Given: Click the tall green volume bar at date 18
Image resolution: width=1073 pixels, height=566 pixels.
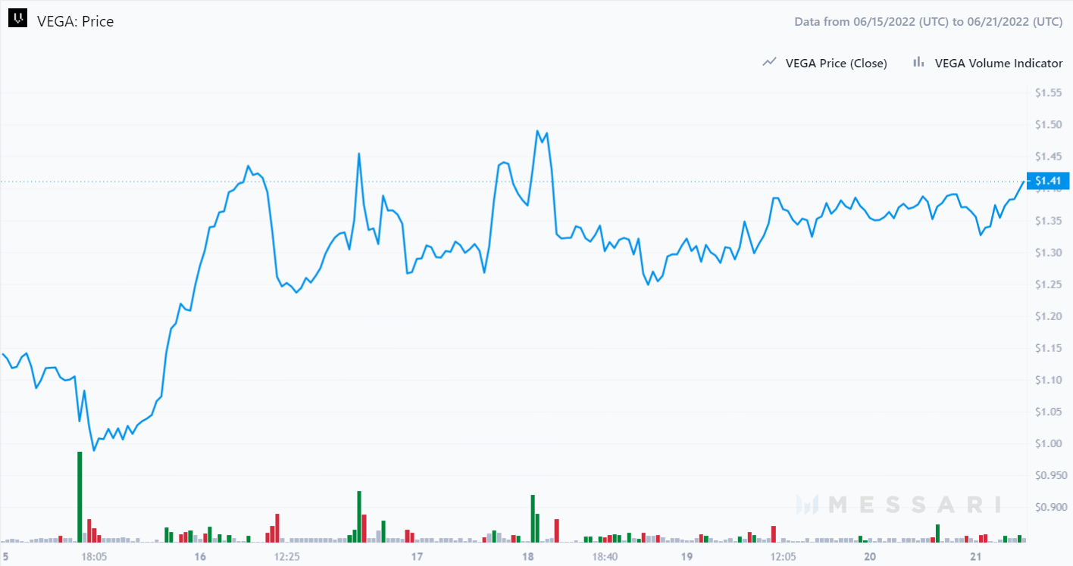Looking at the screenshot, I should click(x=533, y=518).
